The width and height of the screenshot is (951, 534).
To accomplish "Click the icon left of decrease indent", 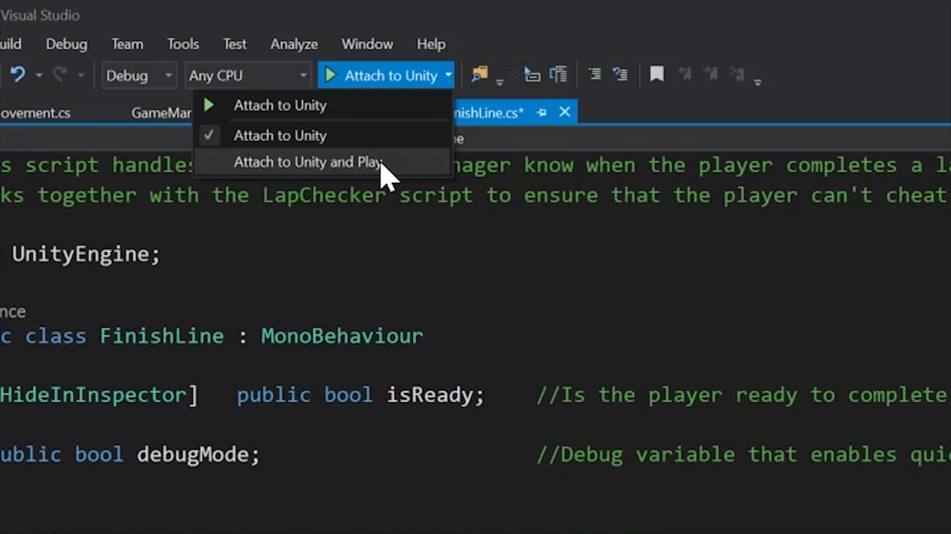I will 558,74.
